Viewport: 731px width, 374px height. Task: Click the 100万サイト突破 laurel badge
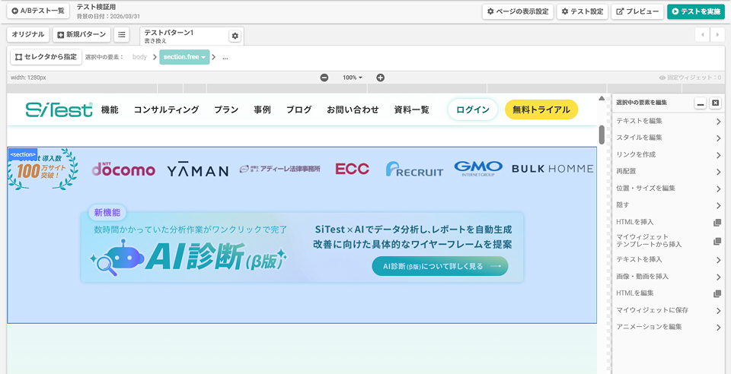click(43, 170)
